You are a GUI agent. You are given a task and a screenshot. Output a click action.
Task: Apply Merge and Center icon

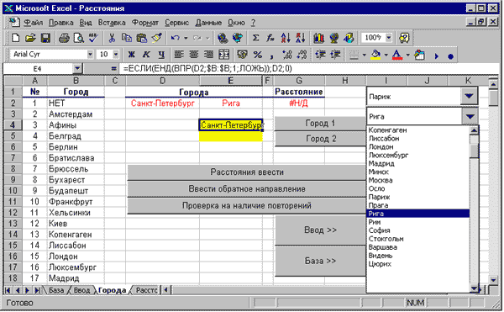coord(223,55)
